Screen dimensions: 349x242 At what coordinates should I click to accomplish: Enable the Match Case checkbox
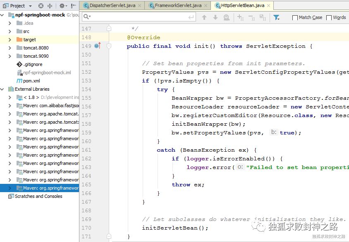pos(295,18)
